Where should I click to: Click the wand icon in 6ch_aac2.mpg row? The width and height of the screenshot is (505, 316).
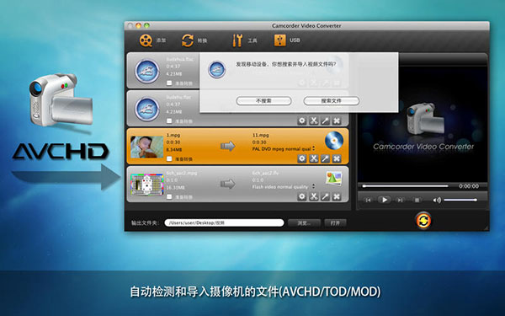point(325,196)
